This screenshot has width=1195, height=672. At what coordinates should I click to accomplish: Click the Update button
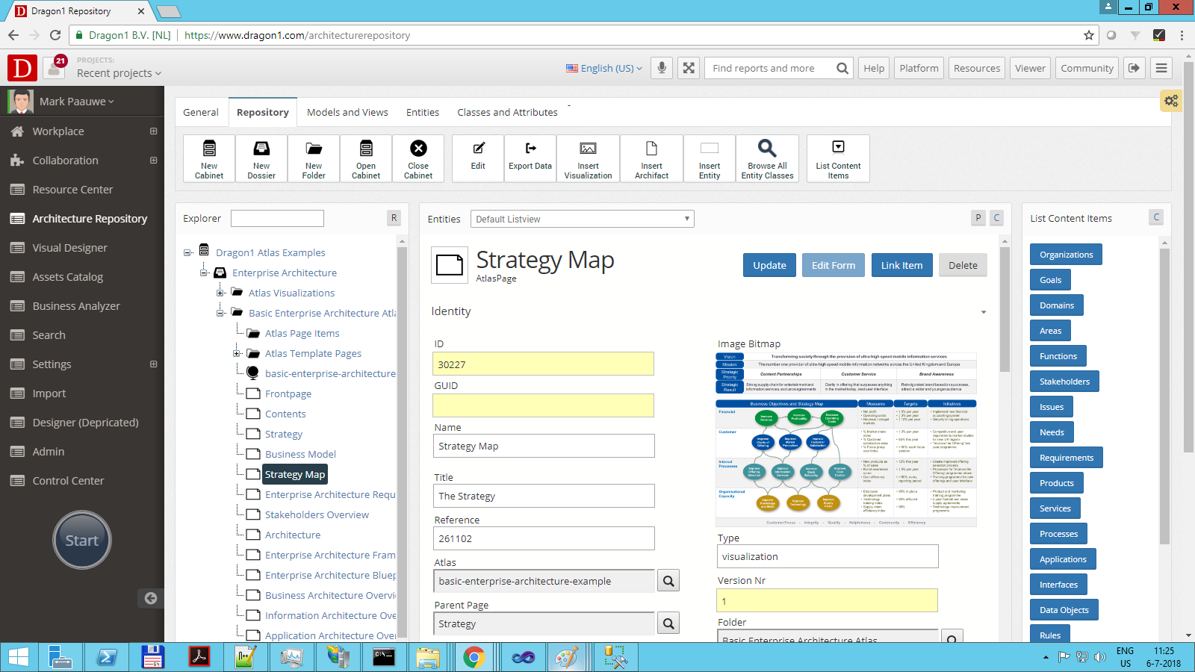click(x=769, y=265)
